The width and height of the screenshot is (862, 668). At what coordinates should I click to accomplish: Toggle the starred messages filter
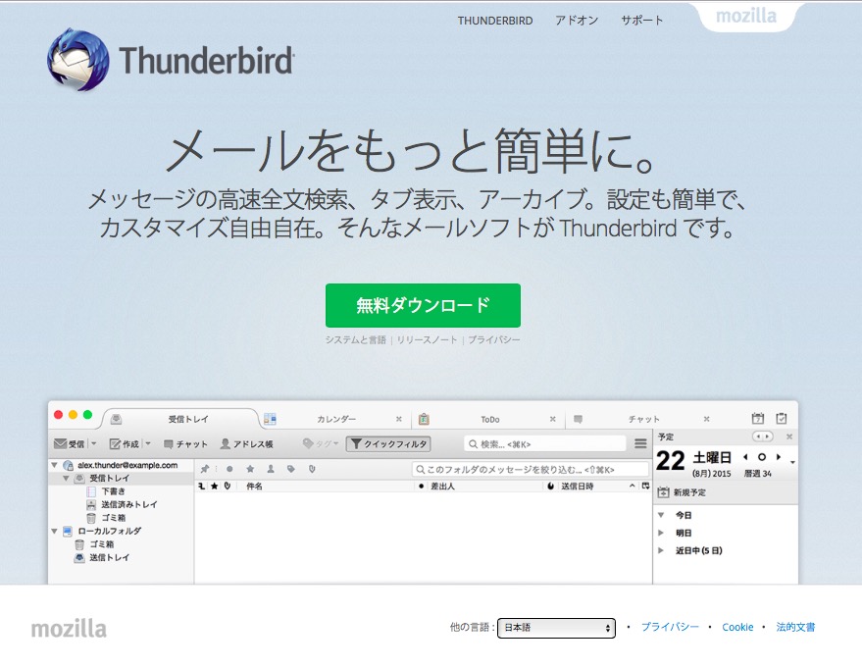(x=250, y=469)
